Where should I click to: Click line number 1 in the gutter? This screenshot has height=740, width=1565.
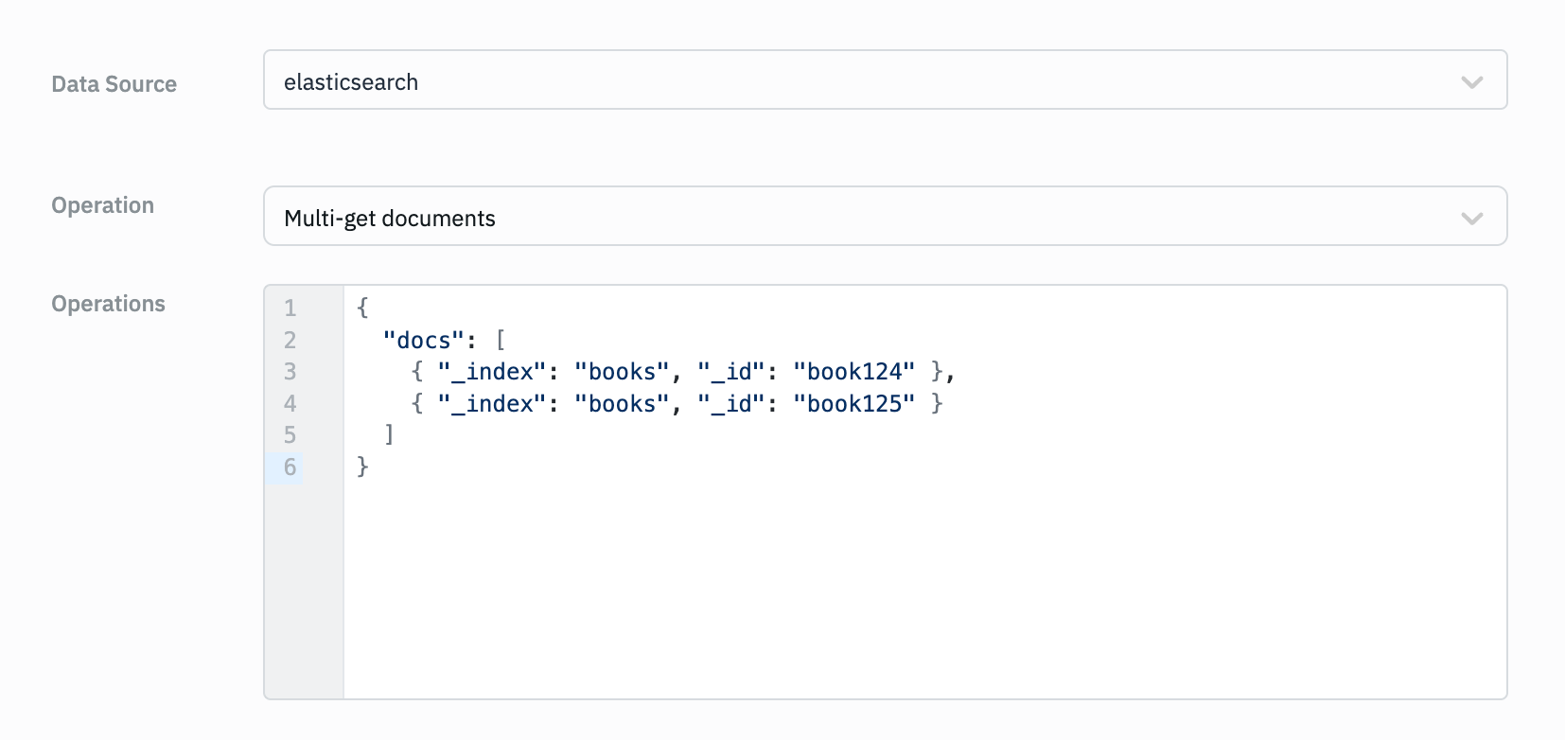[x=290, y=308]
